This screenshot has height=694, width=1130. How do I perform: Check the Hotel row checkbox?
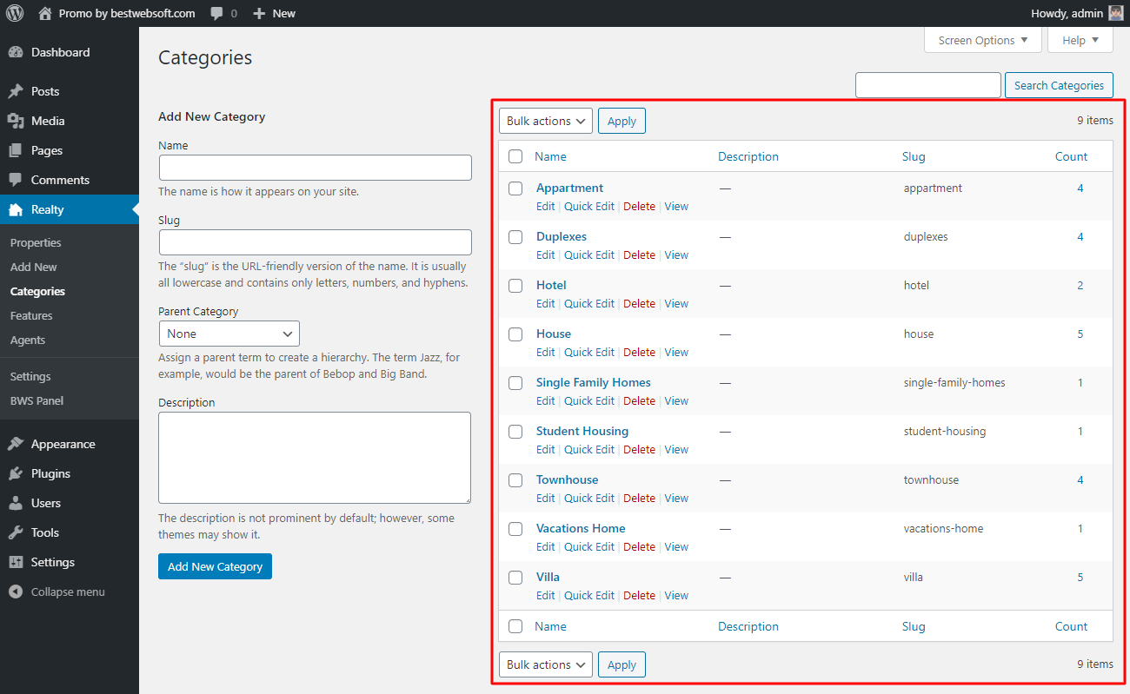click(515, 285)
